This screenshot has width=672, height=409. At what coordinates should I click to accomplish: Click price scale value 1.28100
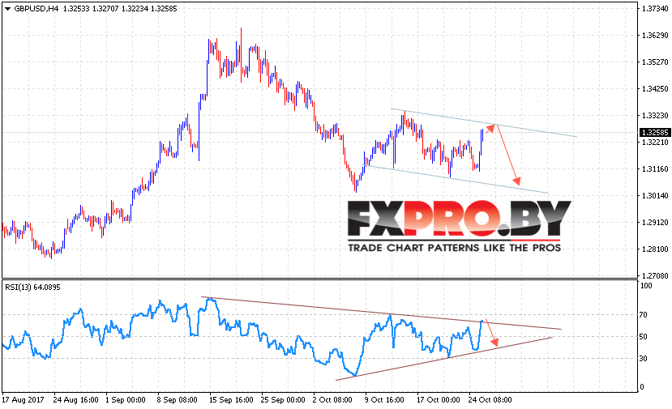click(655, 249)
